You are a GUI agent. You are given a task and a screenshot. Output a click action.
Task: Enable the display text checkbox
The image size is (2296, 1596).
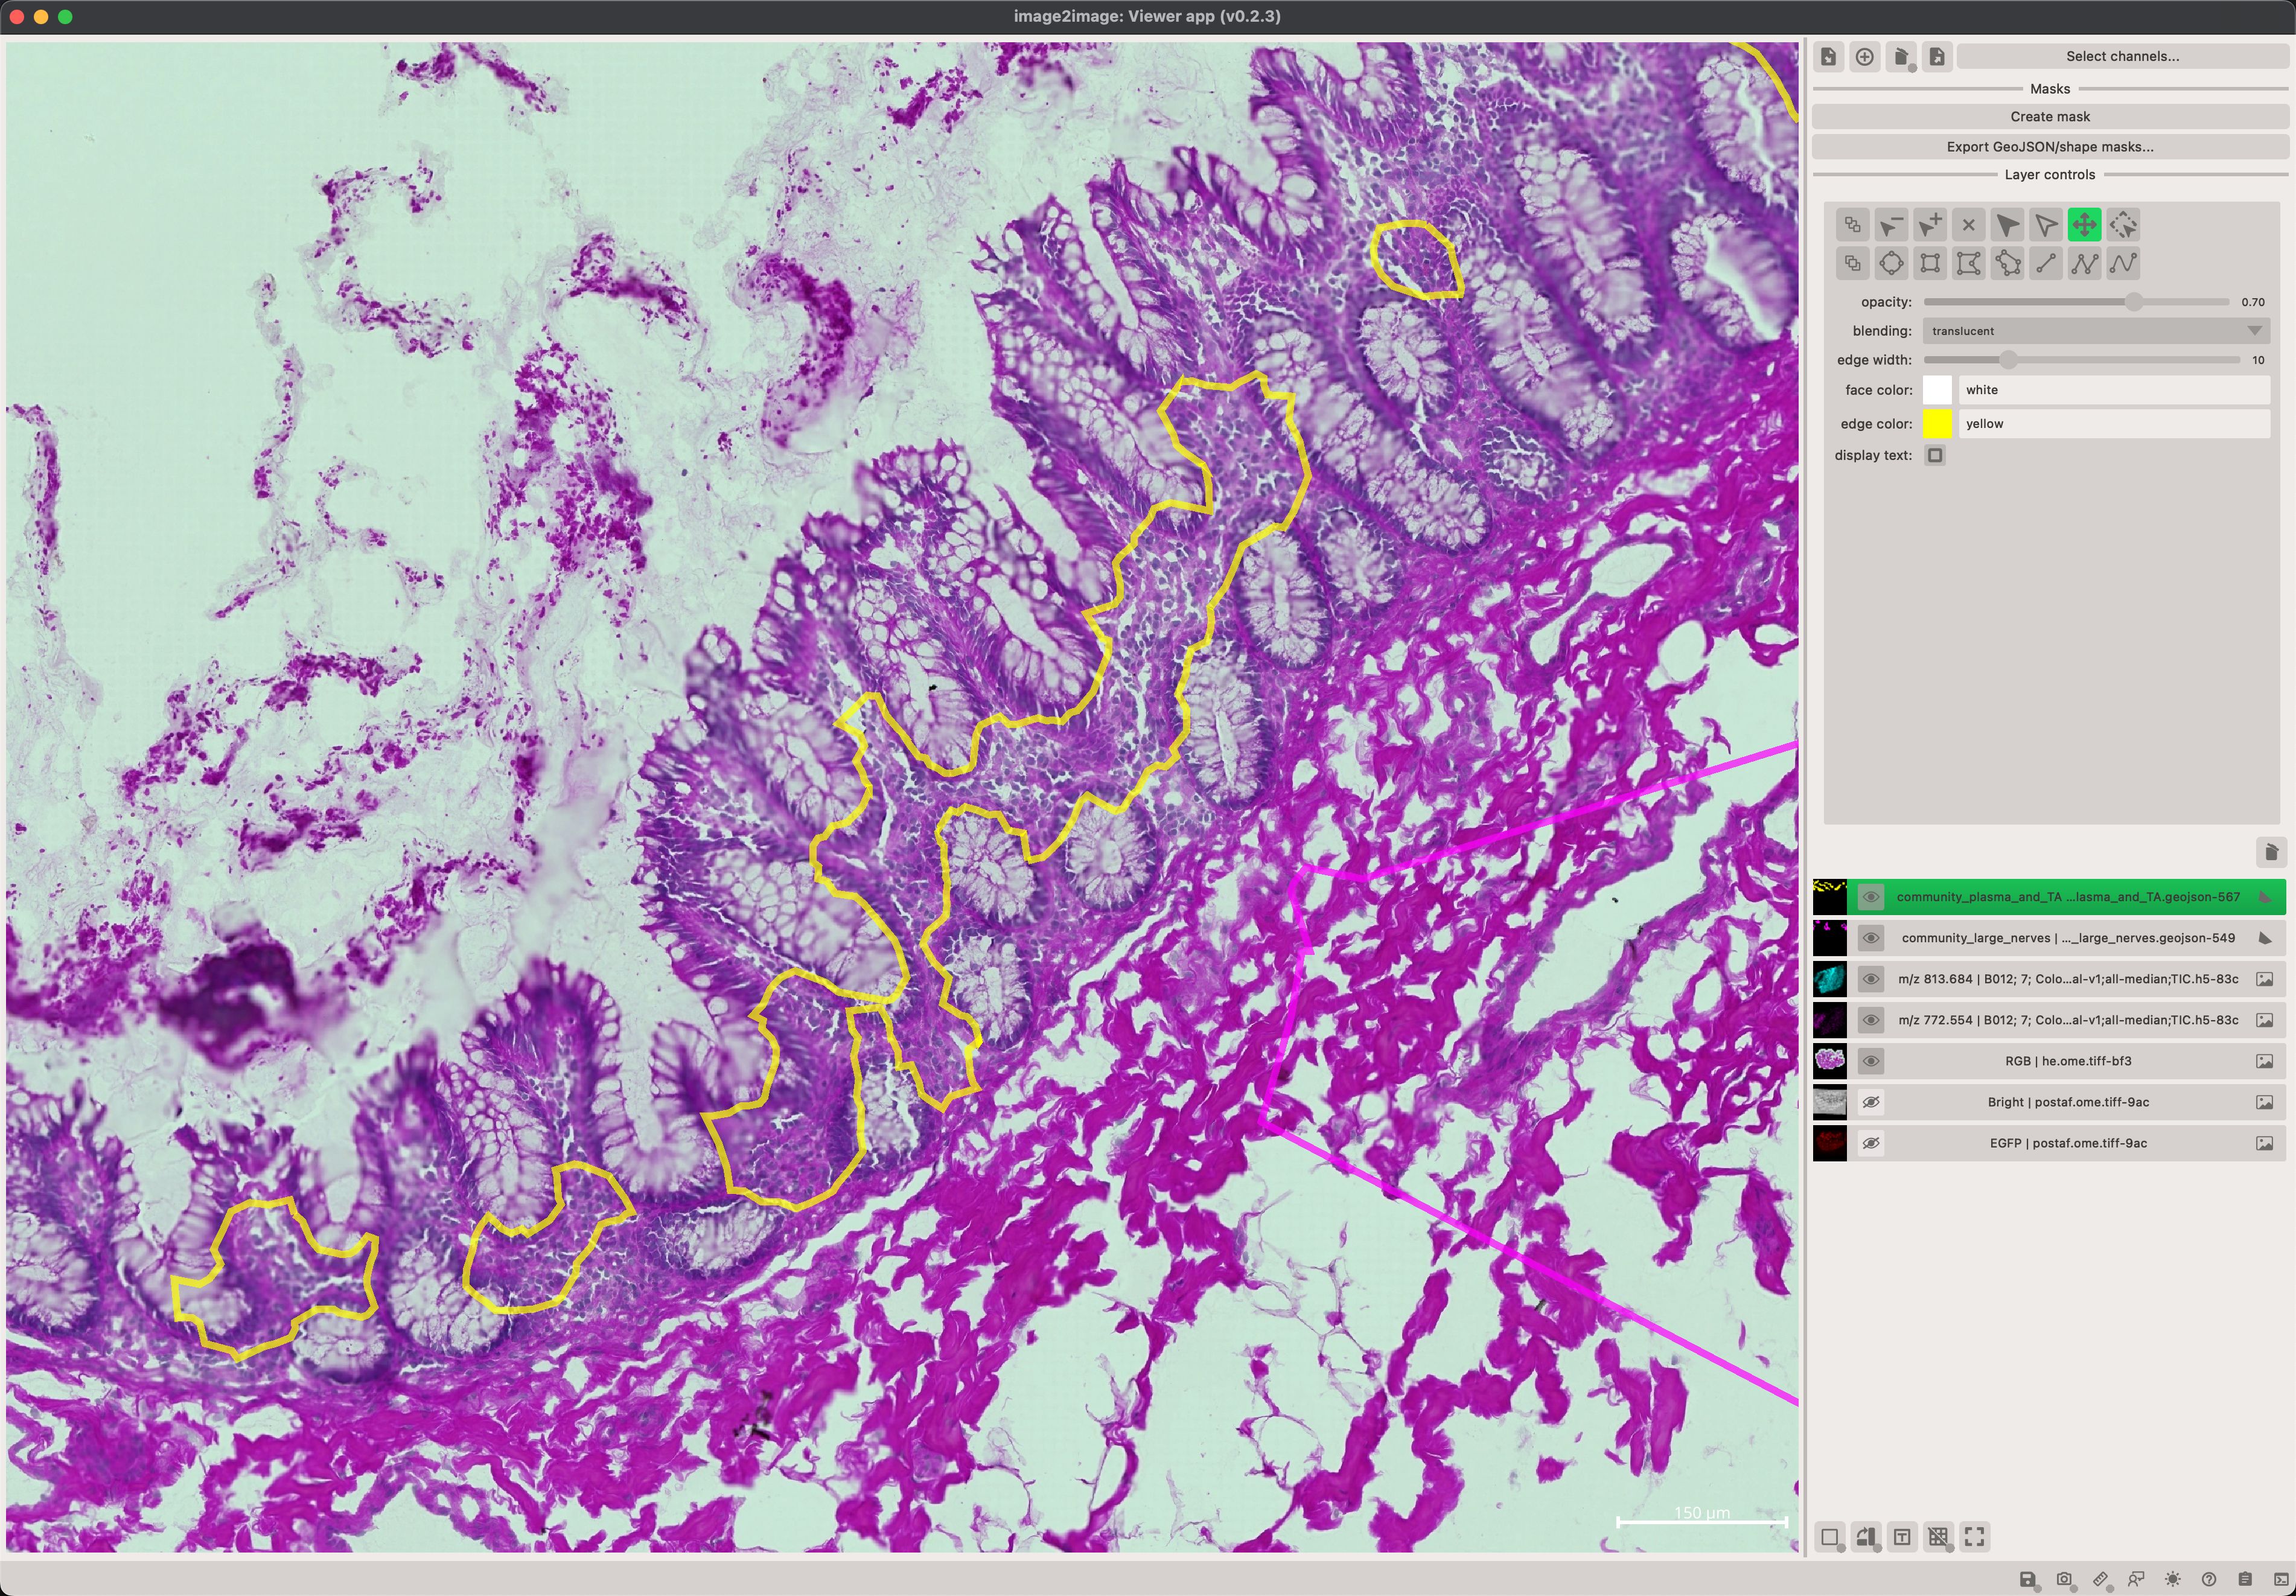pyautogui.click(x=1935, y=456)
